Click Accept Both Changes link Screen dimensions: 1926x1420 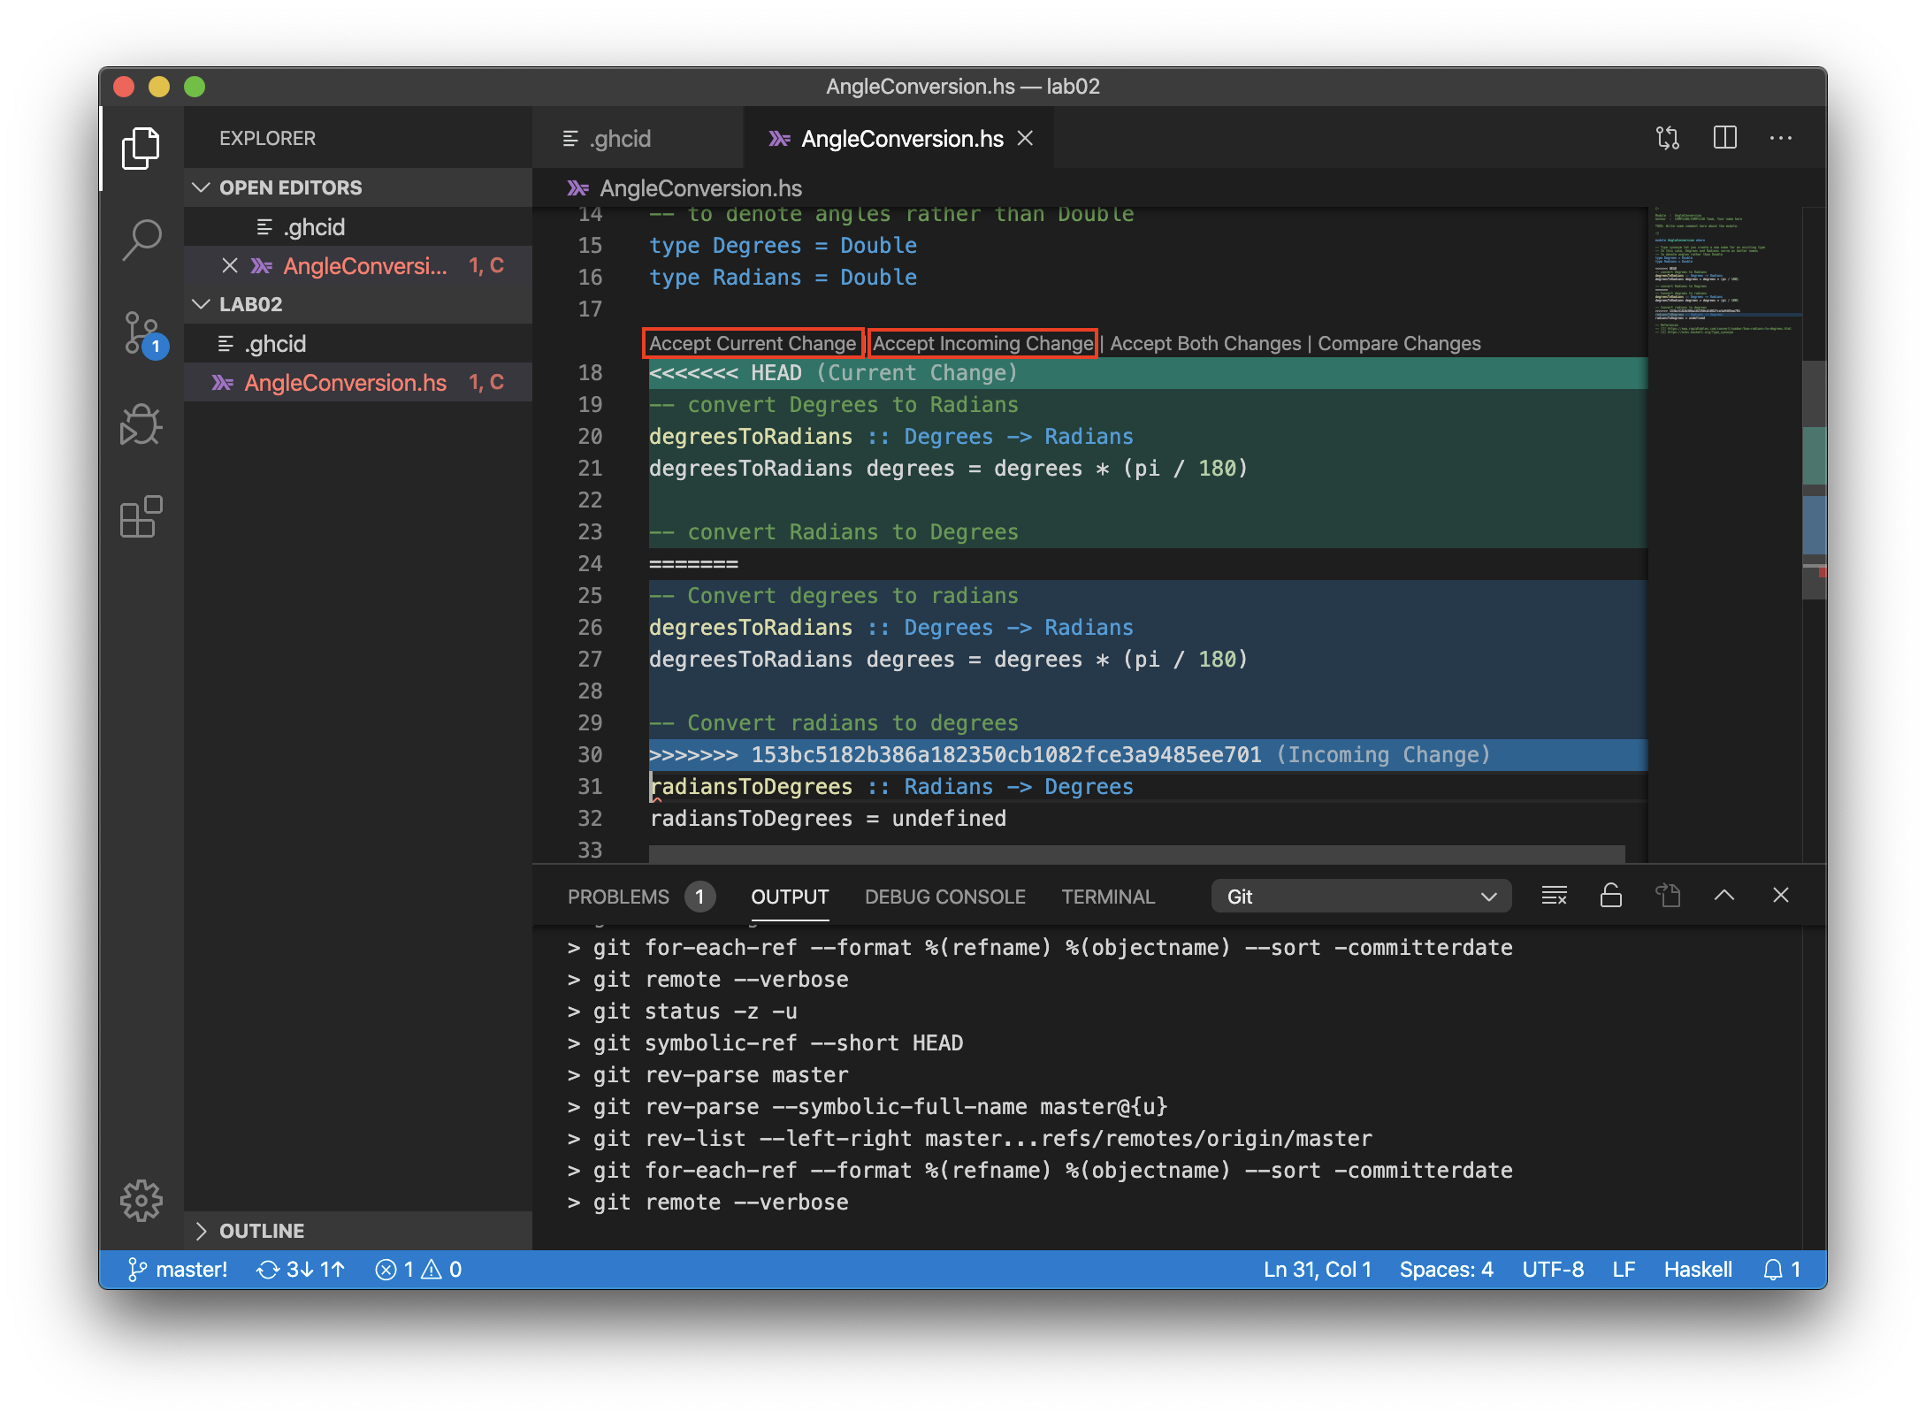pos(1205,343)
